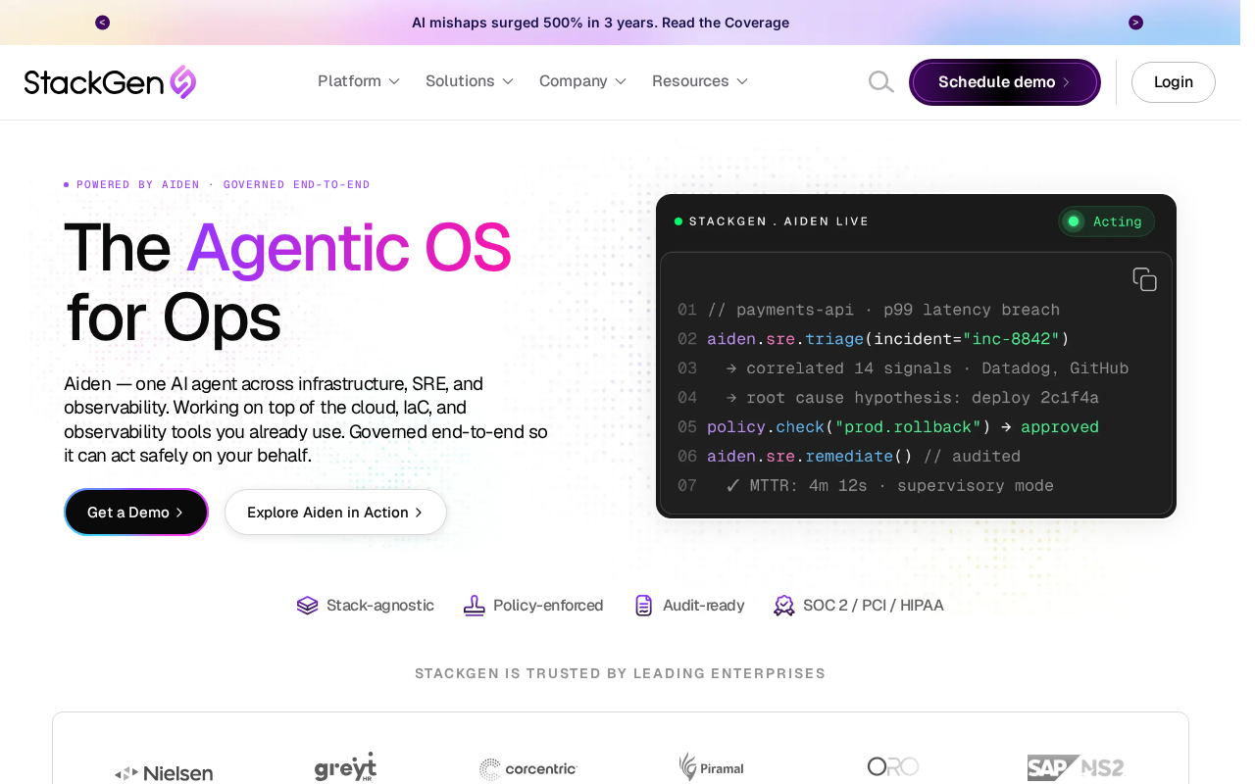Viewport: 1255px width, 784px height.
Task: Click the Get a Demo button
Action: pyautogui.click(x=136, y=513)
